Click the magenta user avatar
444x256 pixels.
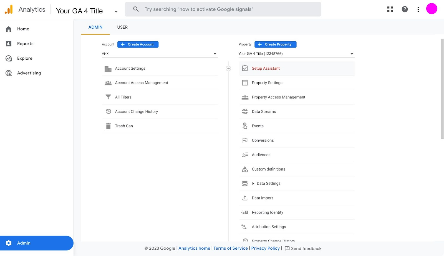point(432,9)
